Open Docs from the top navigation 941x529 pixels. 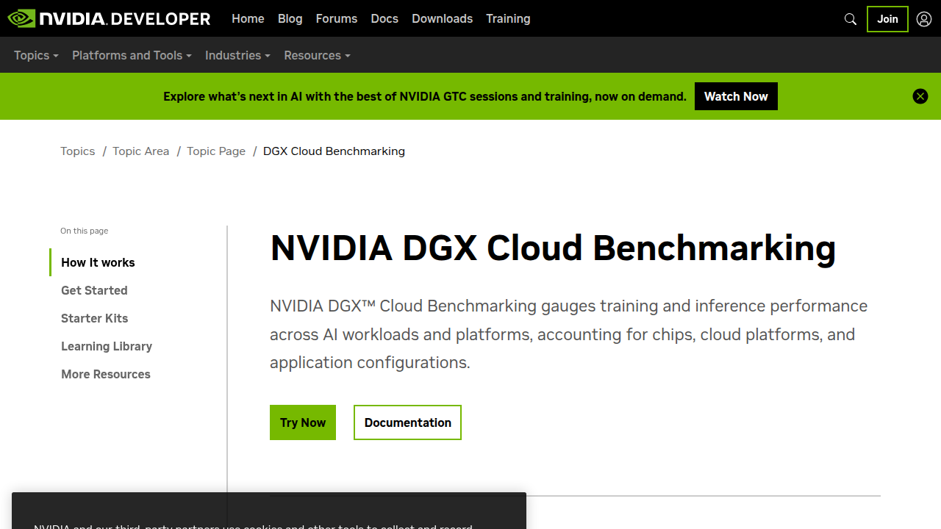tap(384, 18)
